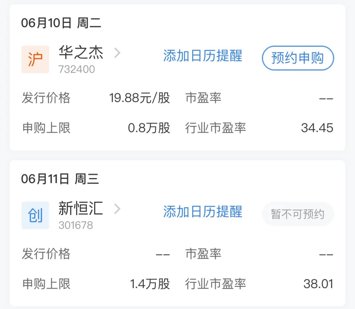Click the calendar reminder icon for 新恒汇

point(203,213)
